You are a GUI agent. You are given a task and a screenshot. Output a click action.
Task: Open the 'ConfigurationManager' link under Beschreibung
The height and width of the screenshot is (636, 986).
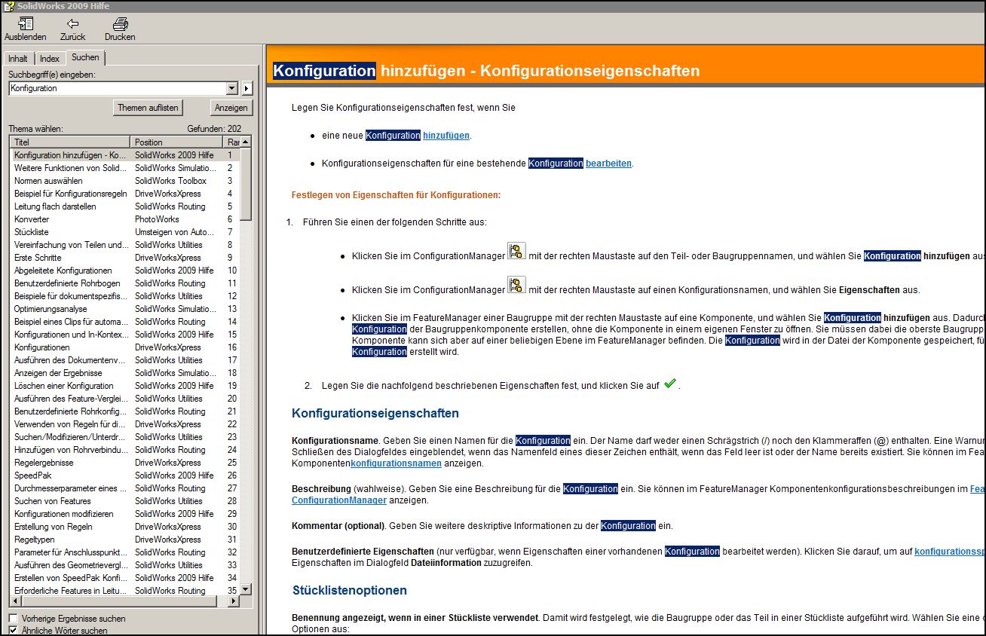pos(339,500)
